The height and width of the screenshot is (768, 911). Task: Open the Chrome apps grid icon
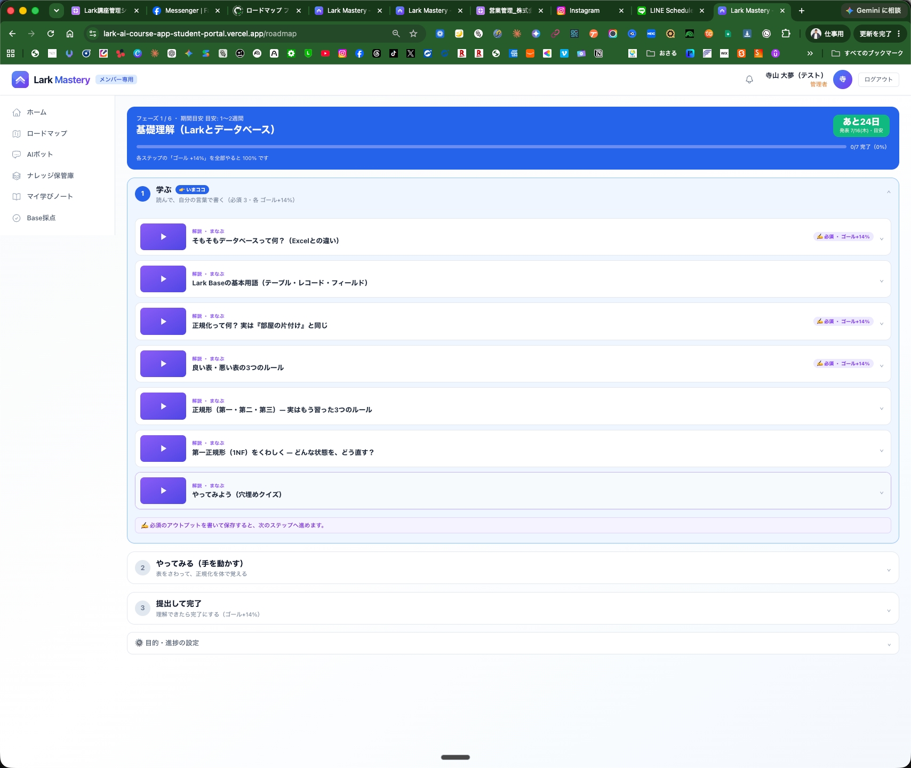point(11,53)
